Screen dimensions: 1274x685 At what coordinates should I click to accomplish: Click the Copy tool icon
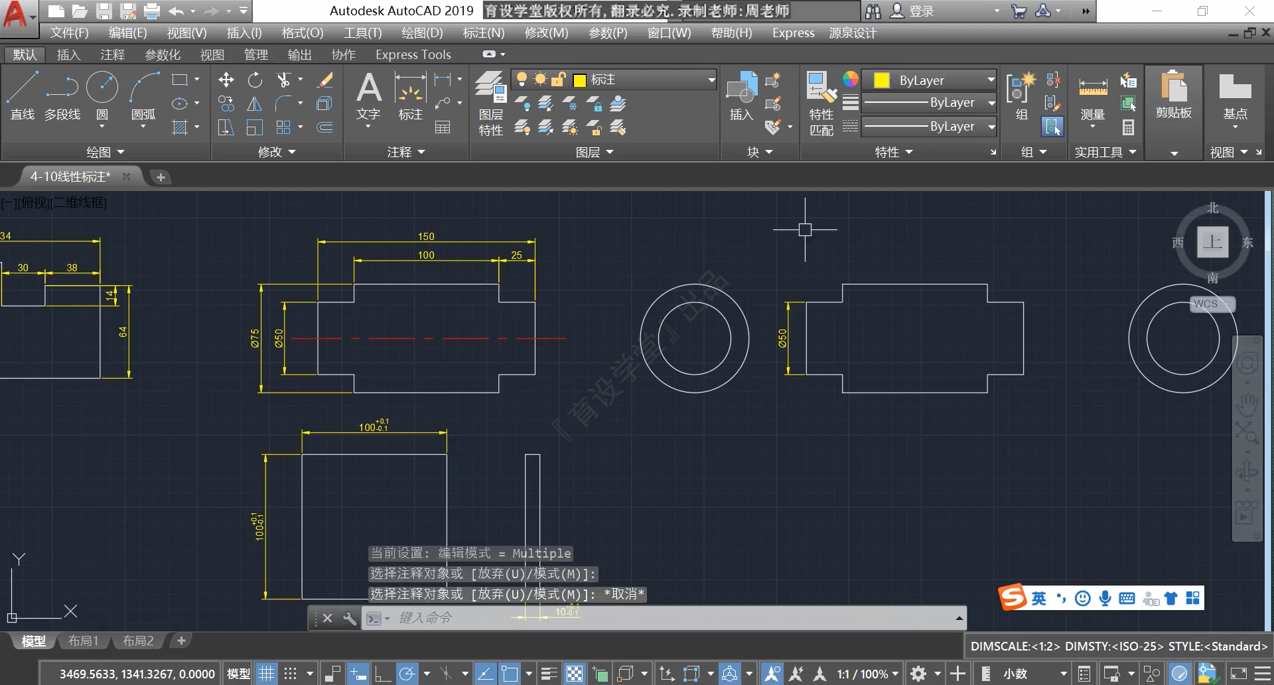(226, 103)
